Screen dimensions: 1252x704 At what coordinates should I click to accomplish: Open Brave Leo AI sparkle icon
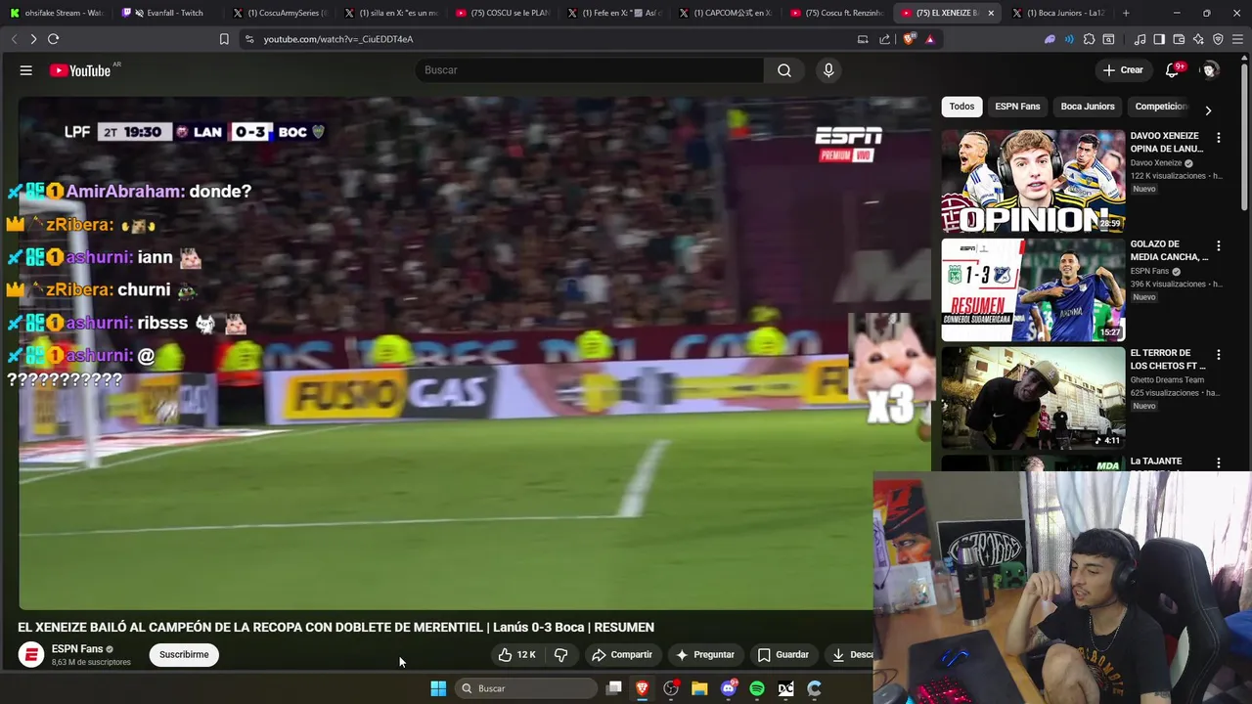(x=1198, y=39)
